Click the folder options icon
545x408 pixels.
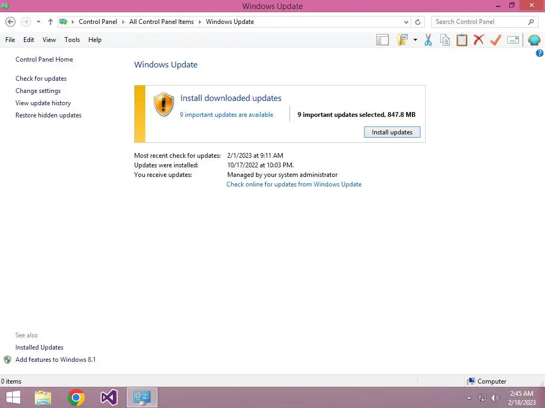click(402, 40)
